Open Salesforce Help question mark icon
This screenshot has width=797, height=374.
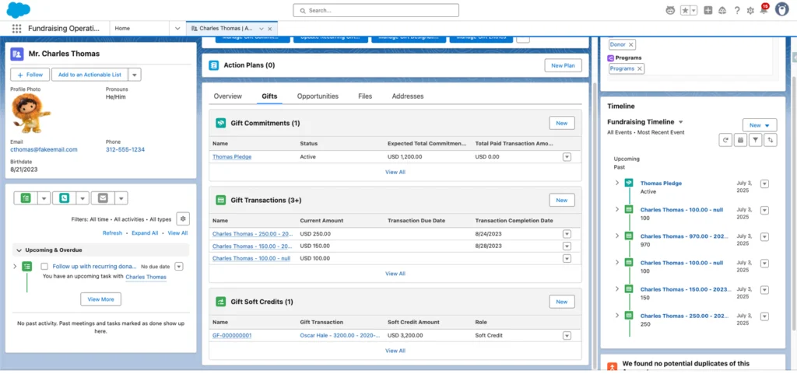click(735, 10)
